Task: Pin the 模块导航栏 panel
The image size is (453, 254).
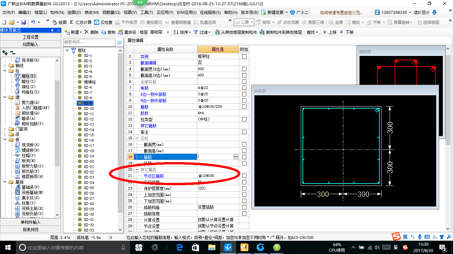Action: 52,30
